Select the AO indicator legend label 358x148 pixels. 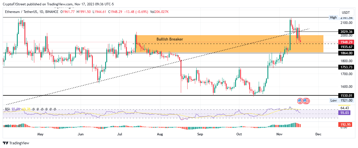click(x=7, y=125)
